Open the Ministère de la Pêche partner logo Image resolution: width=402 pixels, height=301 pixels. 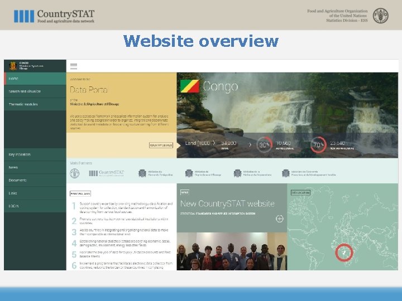(252, 173)
